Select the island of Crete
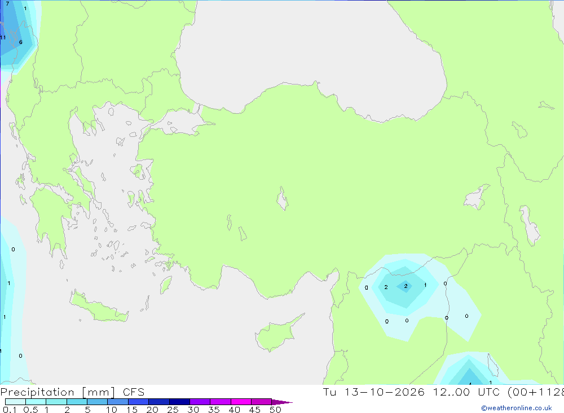The width and height of the screenshot is (564, 413). 99,307
